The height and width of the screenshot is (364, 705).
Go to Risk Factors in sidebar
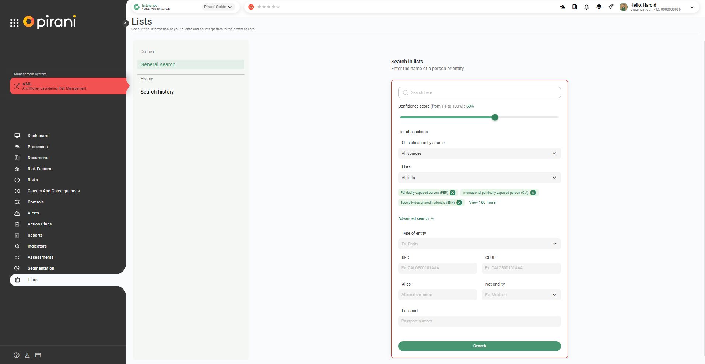click(39, 169)
